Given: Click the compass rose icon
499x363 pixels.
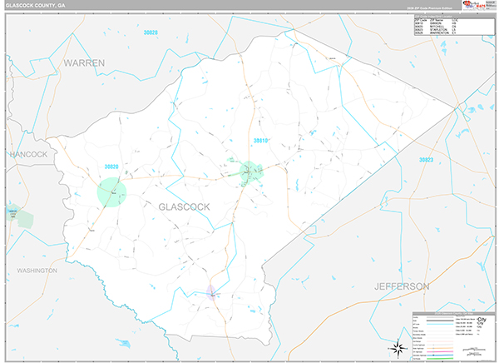Looking at the screenshot, I should point(398,348).
